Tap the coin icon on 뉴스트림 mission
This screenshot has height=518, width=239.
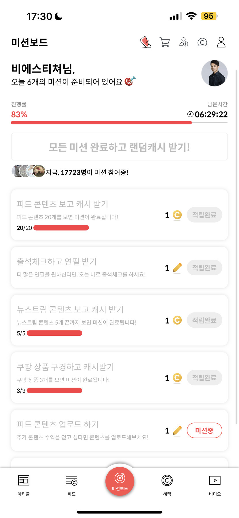coord(177,320)
